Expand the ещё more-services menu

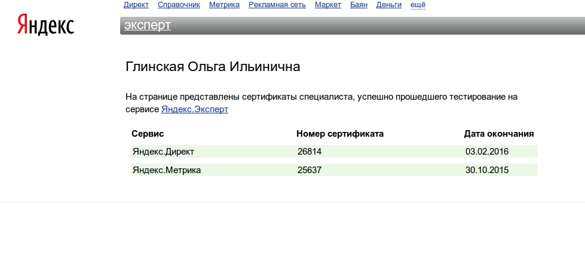(418, 5)
